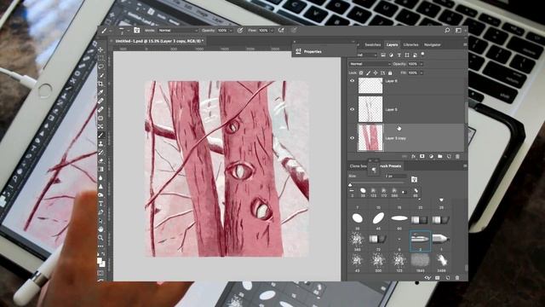The width and height of the screenshot is (545, 307).
Task: Click the brush size slider
Action: point(377,183)
